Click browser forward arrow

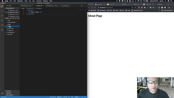pos(92,8)
